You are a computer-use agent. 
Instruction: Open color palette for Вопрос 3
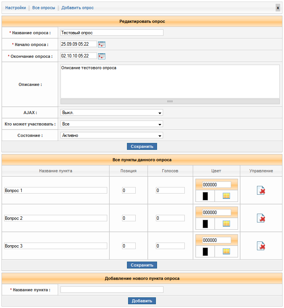[x=227, y=251]
